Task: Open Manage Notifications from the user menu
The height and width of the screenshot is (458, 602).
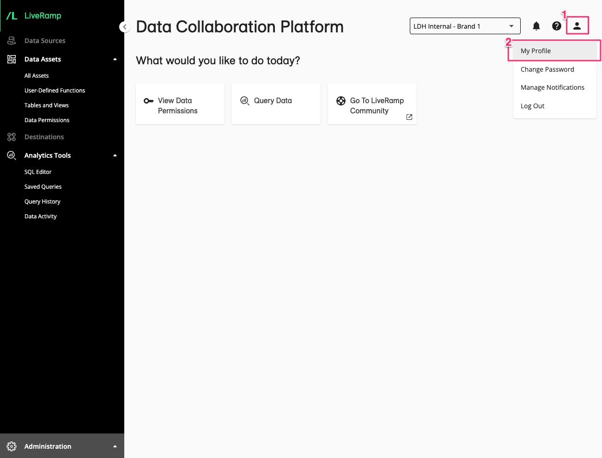Action: click(555, 87)
